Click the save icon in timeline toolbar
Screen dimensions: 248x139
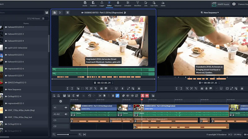pos(64,96)
